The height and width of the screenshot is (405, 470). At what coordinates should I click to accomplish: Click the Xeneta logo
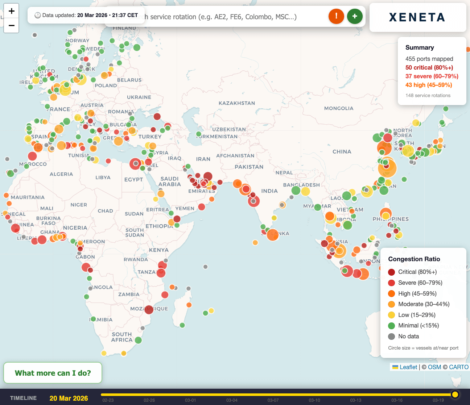point(417,17)
